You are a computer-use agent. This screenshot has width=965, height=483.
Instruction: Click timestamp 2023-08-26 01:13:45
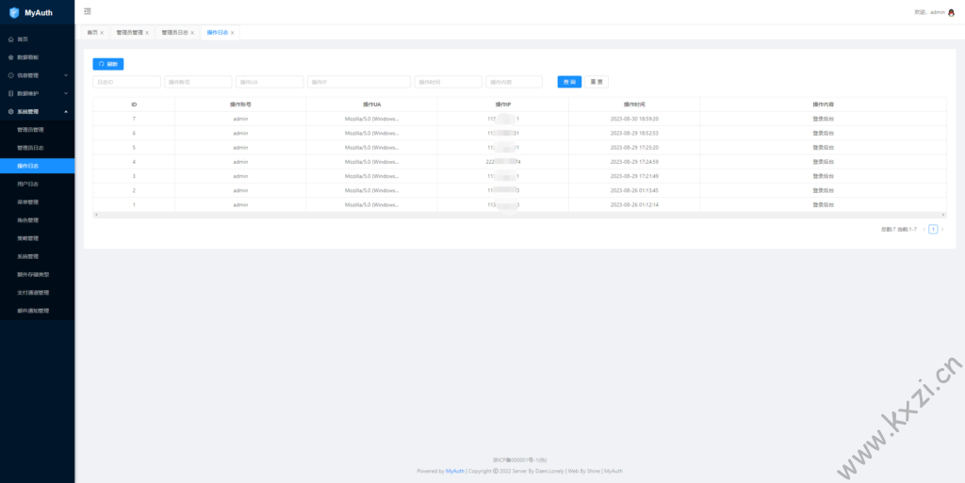tap(634, 190)
